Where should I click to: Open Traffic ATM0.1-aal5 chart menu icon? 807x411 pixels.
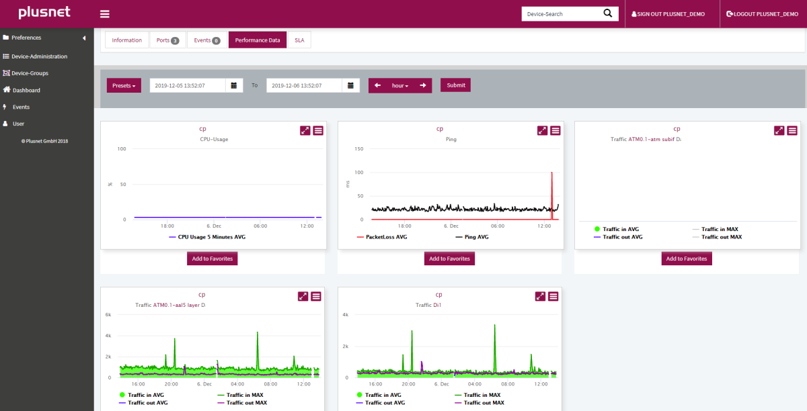[316, 296]
